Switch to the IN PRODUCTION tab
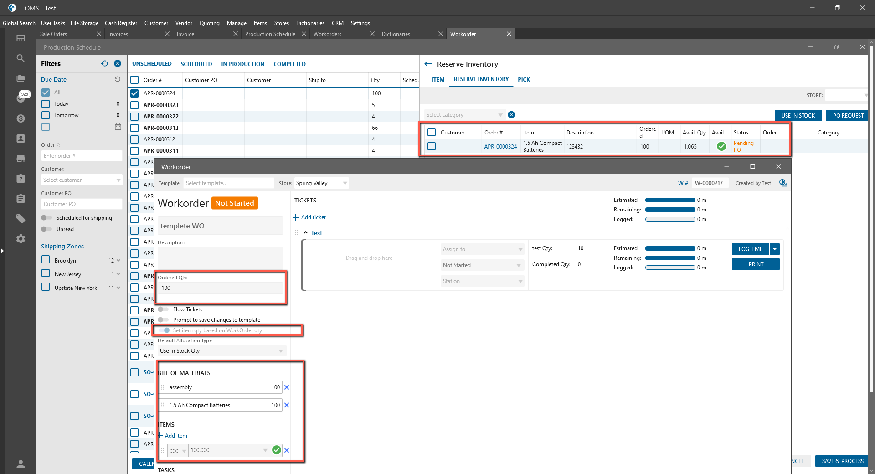This screenshot has height=474, width=875. pyautogui.click(x=243, y=64)
